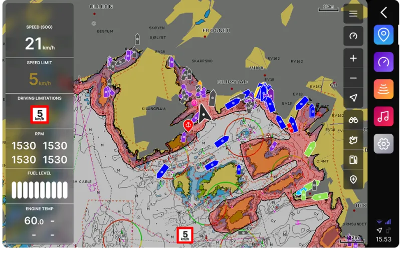Open the pink music app

coord(383,116)
